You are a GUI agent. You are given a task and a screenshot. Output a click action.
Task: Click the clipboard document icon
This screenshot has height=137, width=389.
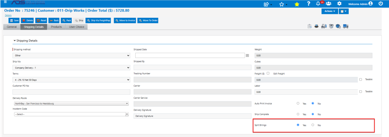tap(310, 26)
